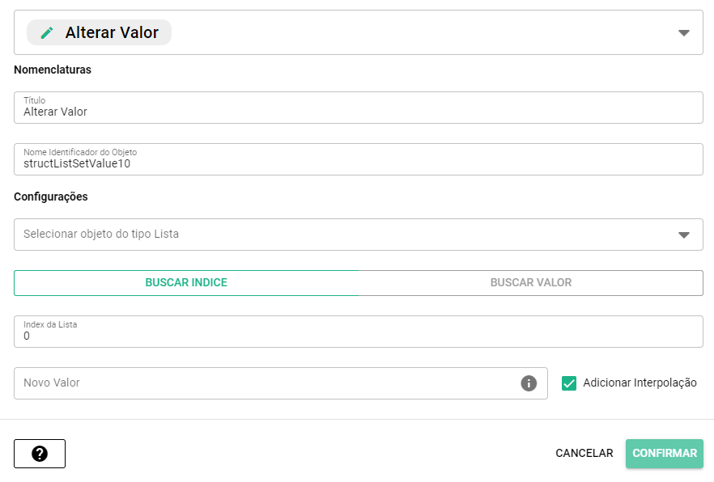714x482 pixels.
Task: Click the Adicionar Interpolação label text
Action: [640, 383]
